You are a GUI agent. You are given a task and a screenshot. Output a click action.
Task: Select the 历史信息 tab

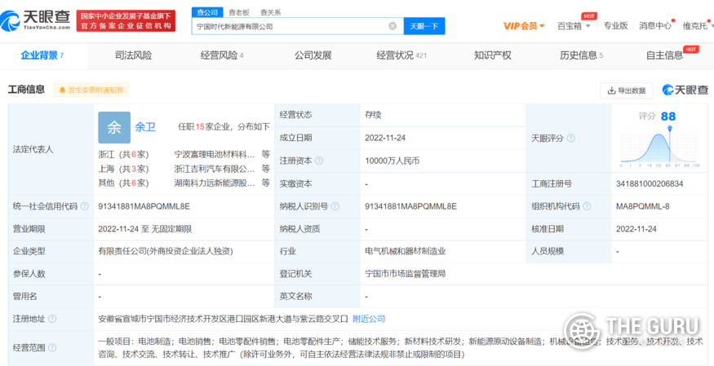(x=582, y=55)
